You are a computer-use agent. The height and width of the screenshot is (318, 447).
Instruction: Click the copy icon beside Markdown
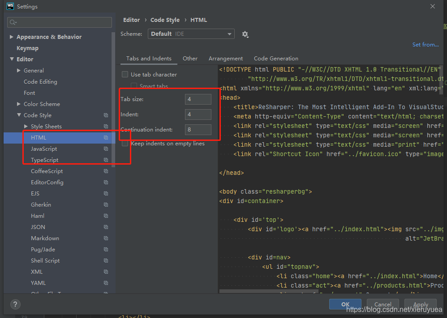pos(106,238)
